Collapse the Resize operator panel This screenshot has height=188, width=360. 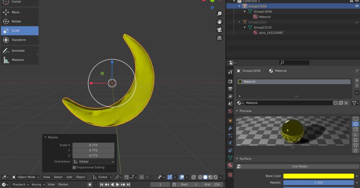pyautogui.click(x=45, y=137)
